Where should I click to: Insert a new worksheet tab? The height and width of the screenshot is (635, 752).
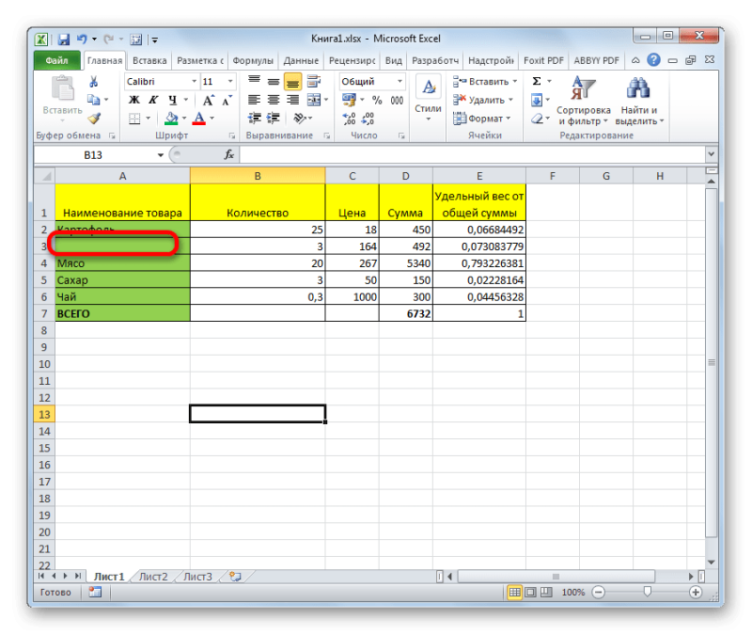(x=235, y=577)
